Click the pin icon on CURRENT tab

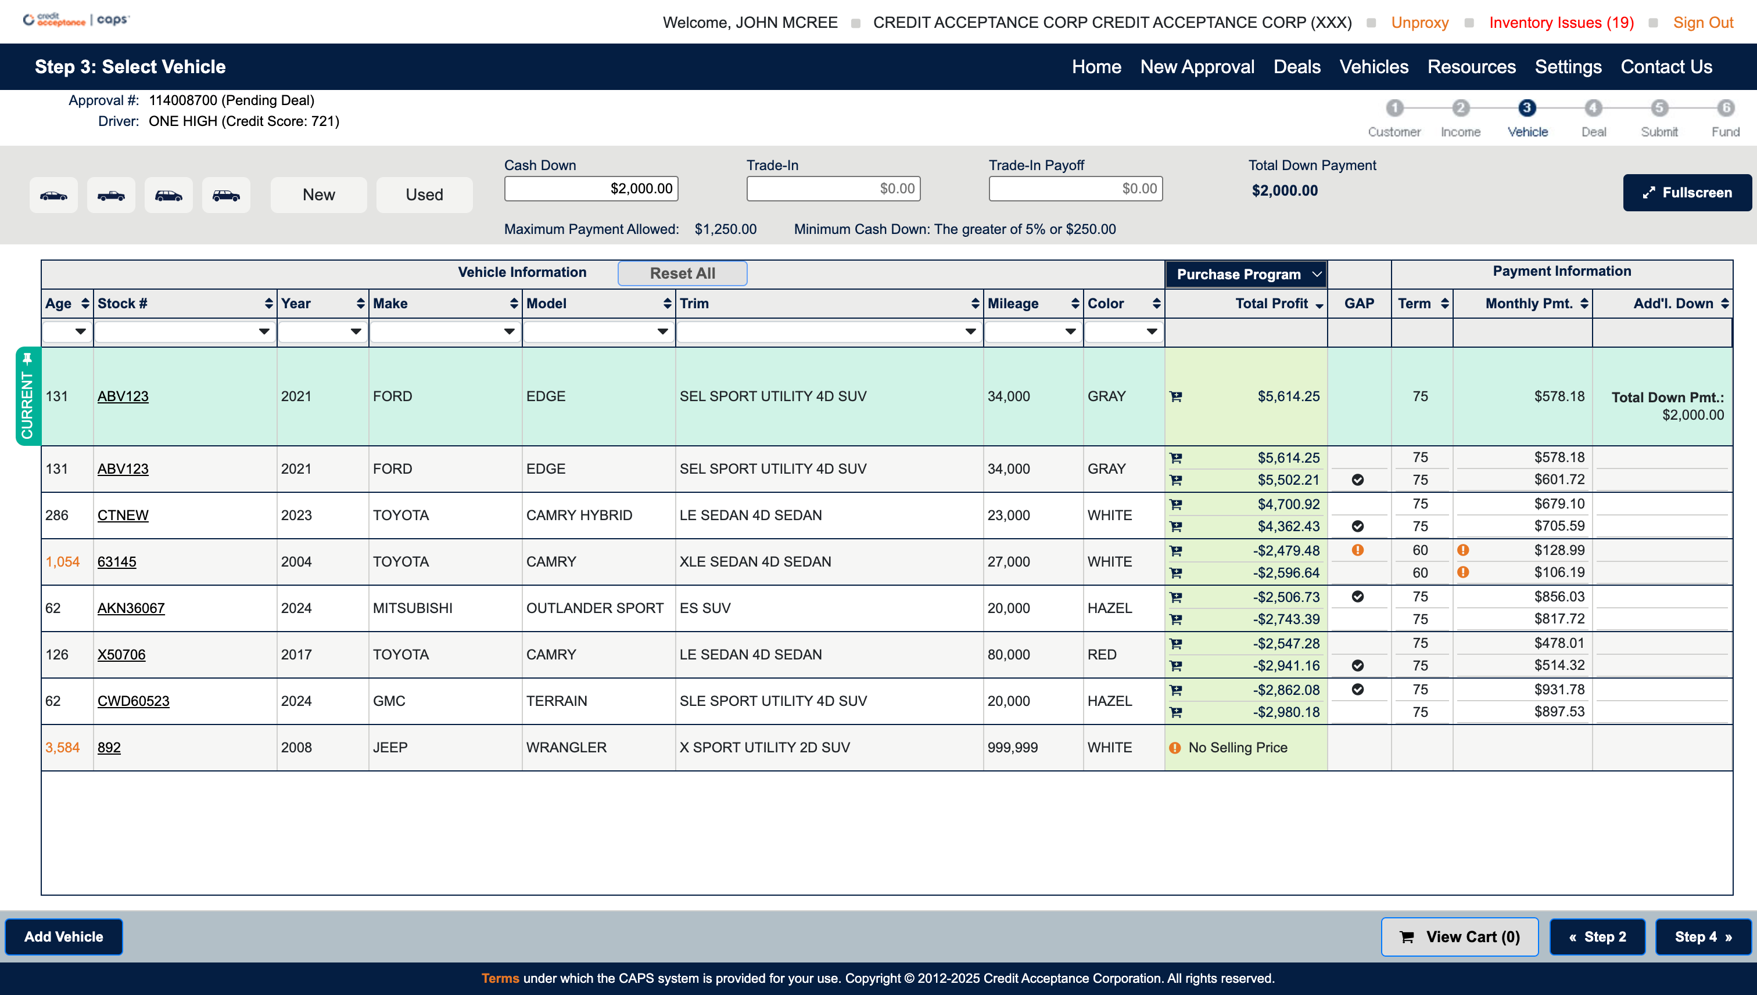coord(27,359)
